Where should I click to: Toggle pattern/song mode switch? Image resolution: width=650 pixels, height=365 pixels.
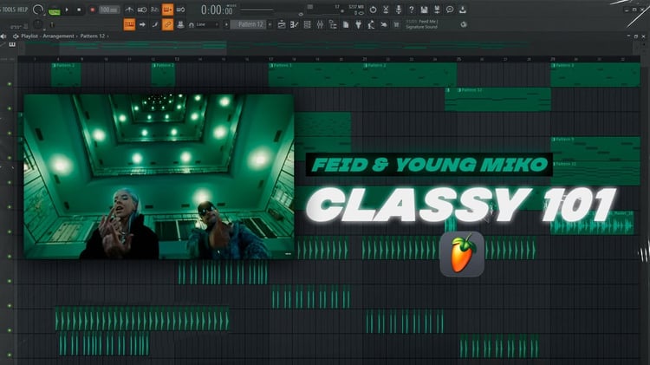coord(54,10)
